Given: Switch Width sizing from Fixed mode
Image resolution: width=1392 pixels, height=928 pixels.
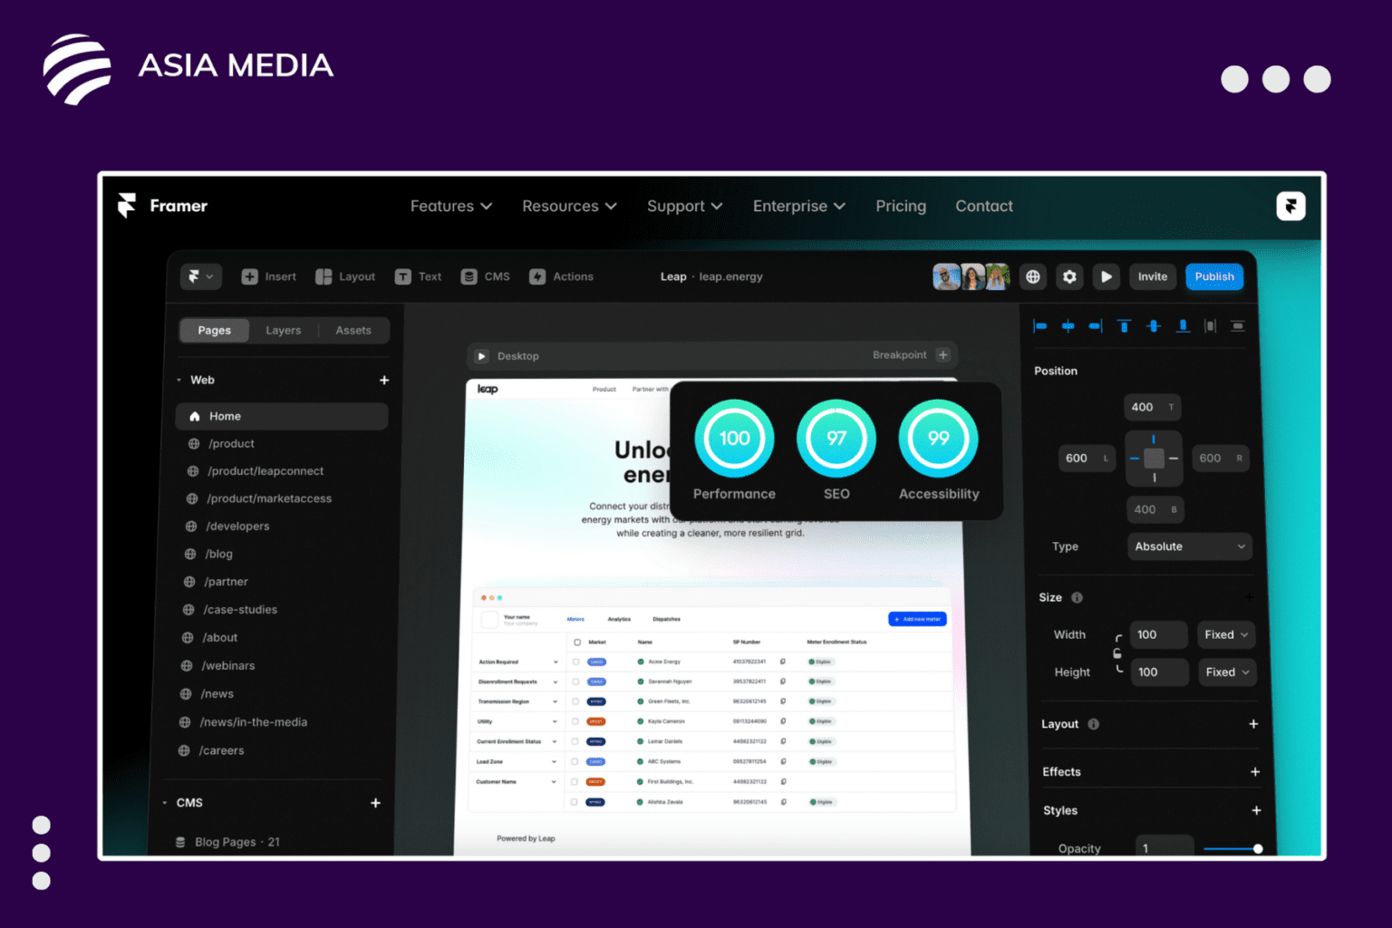Looking at the screenshot, I should click(1225, 634).
